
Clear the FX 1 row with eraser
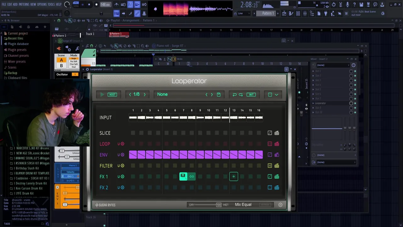(x=277, y=177)
